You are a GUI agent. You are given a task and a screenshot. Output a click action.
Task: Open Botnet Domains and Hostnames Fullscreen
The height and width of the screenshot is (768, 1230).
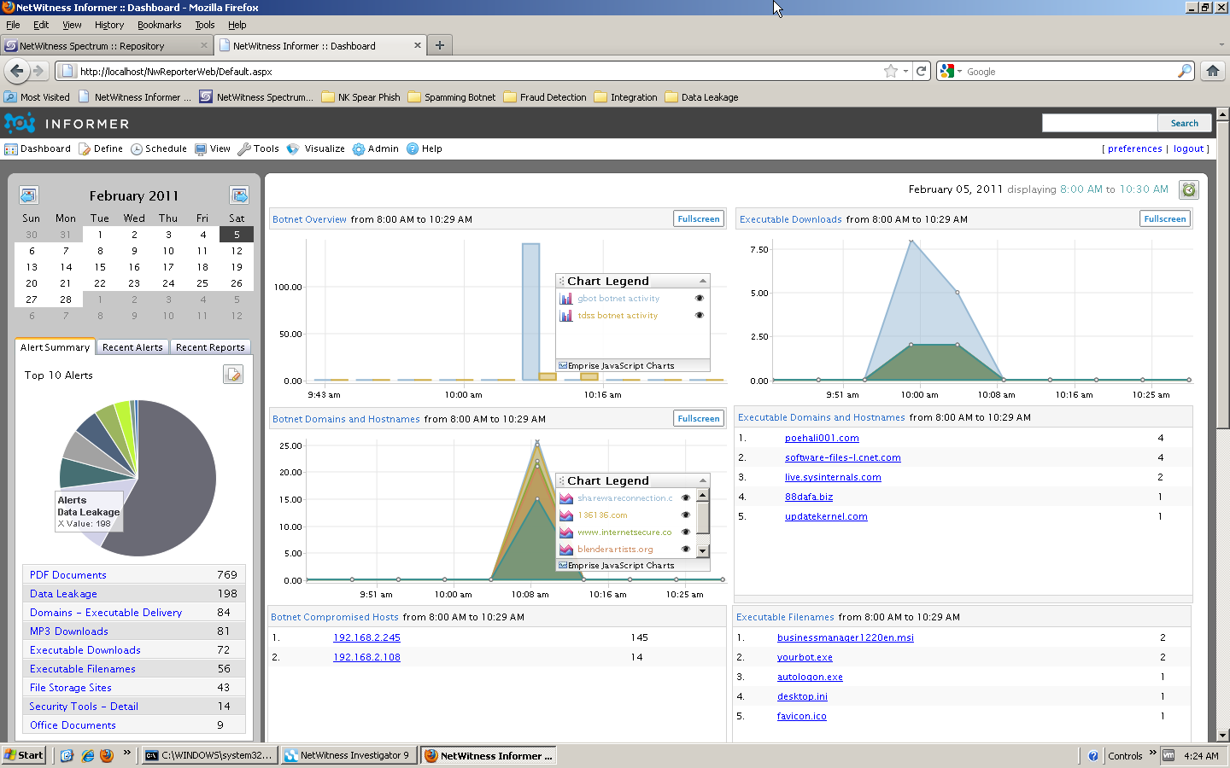pos(699,419)
